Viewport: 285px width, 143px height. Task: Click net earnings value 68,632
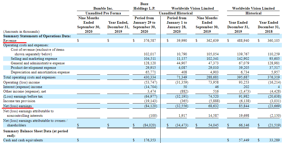coord(213,106)
